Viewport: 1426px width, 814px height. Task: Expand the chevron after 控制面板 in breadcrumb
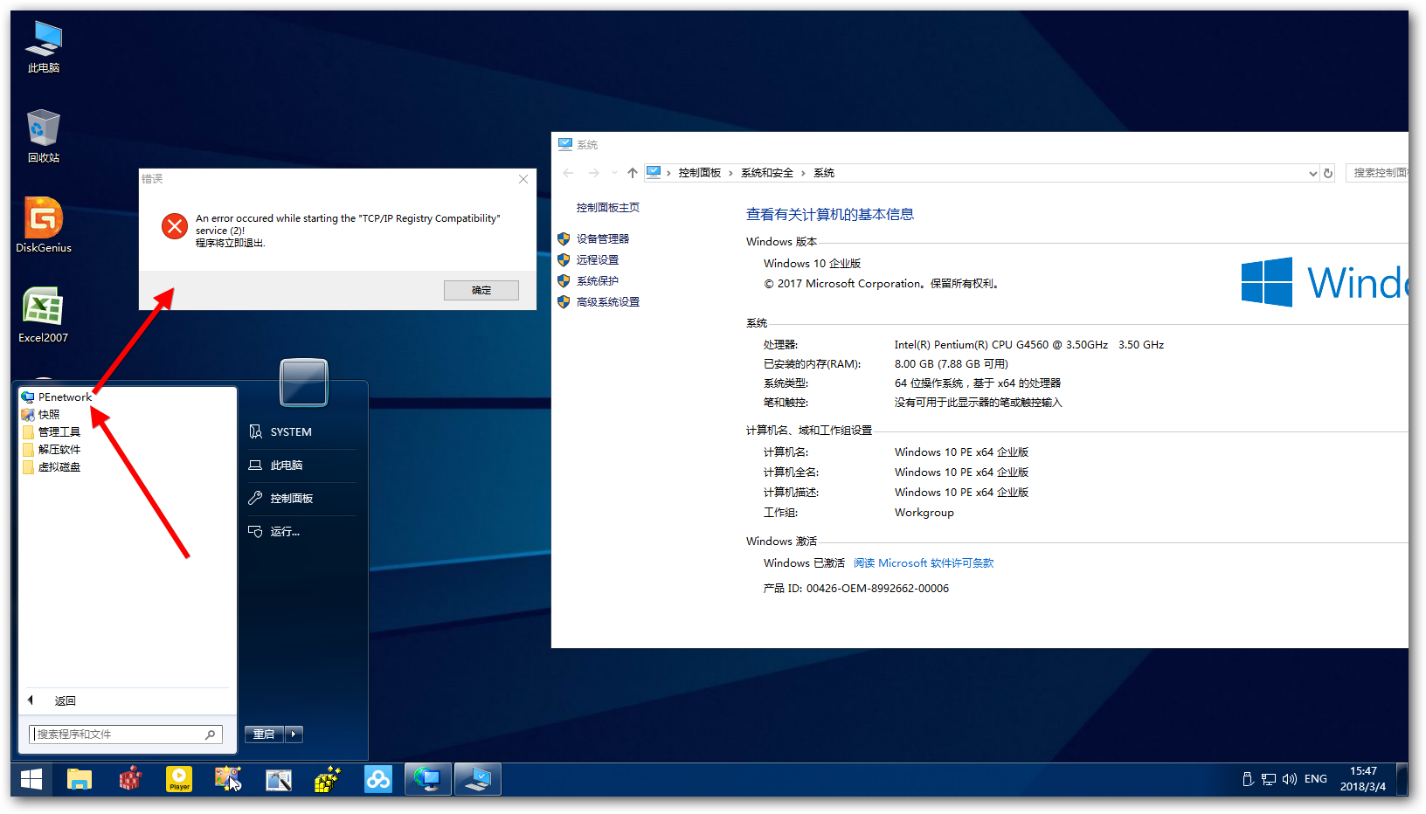(731, 173)
